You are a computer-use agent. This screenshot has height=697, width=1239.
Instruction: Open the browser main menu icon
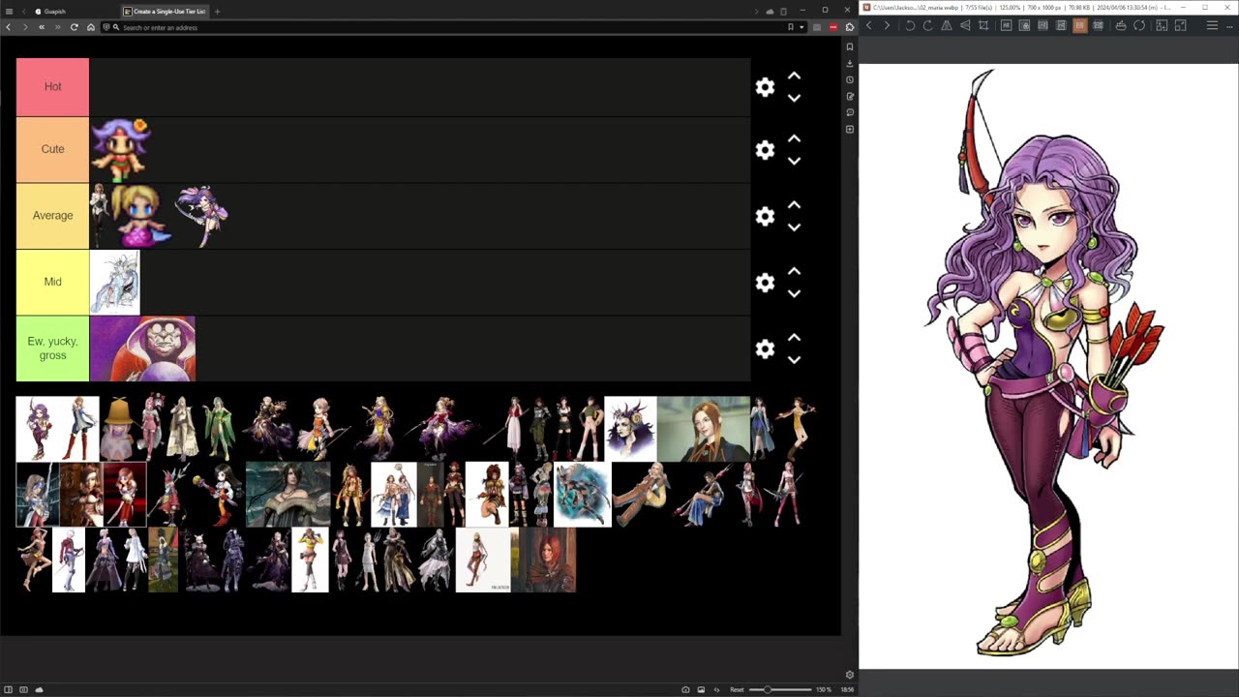(x=9, y=12)
